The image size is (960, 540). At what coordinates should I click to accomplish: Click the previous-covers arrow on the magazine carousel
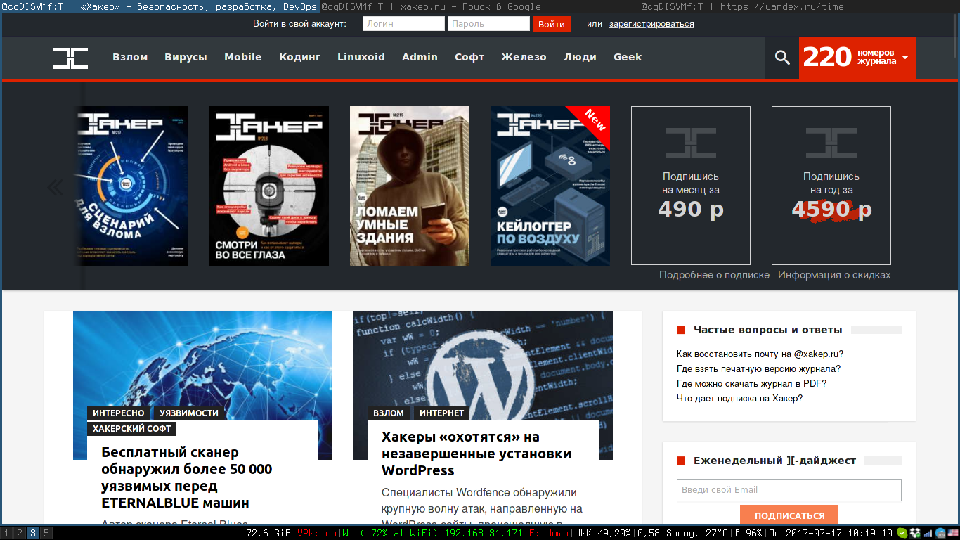point(55,187)
